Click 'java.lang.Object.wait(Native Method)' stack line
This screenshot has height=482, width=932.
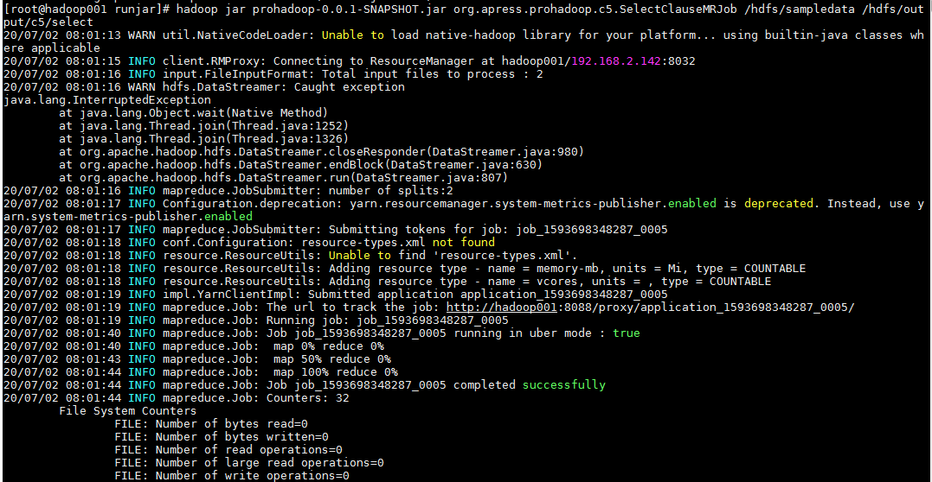pyautogui.click(x=193, y=113)
